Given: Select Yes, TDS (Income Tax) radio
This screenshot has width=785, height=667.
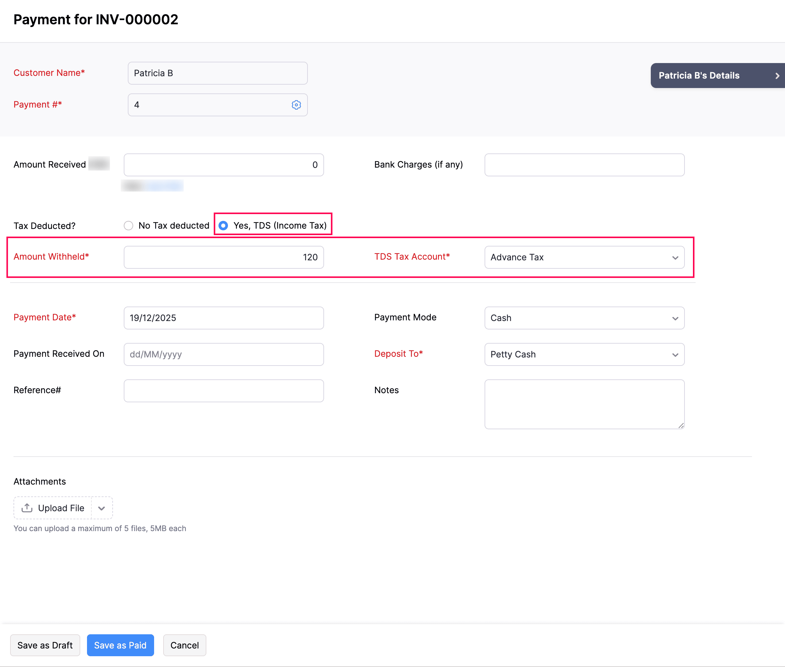Looking at the screenshot, I should tap(224, 226).
